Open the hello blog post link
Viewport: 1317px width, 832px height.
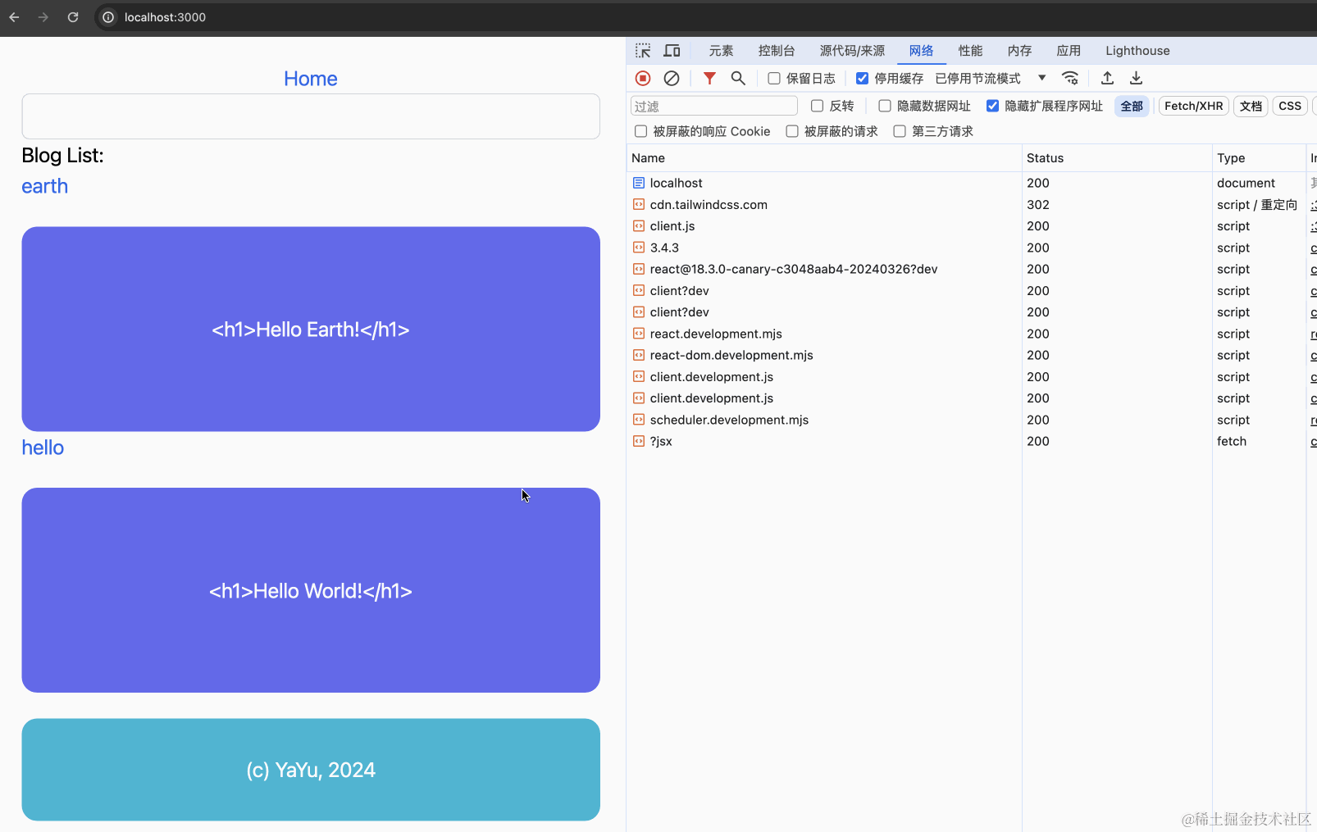point(43,448)
